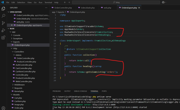180x110 pixels.
Task: Open the Accounts menu icon
Action: [3, 108]
